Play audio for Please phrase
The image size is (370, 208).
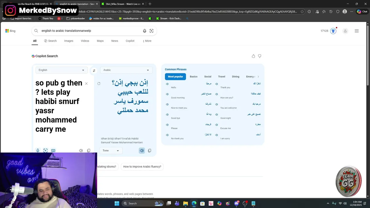(x=167, y=125)
